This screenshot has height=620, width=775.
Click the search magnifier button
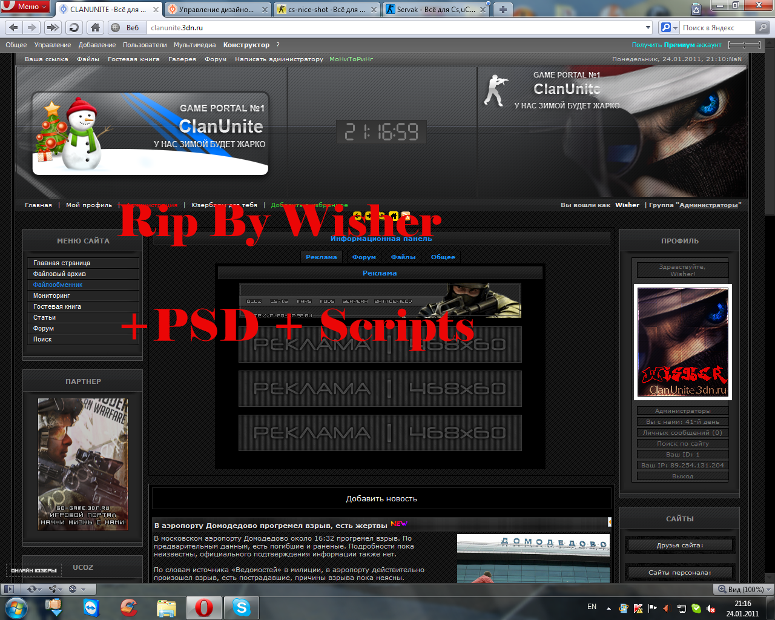coord(763,27)
